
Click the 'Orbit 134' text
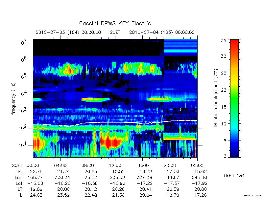click(234, 176)
